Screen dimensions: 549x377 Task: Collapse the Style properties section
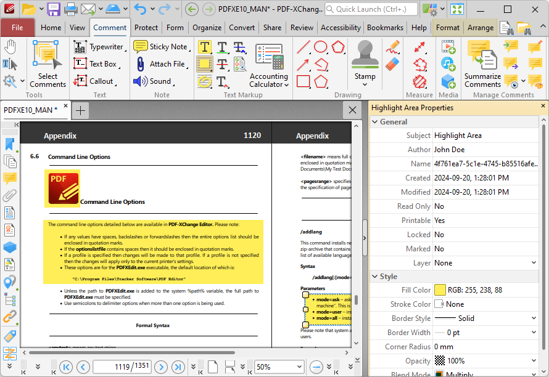pos(375,276)
